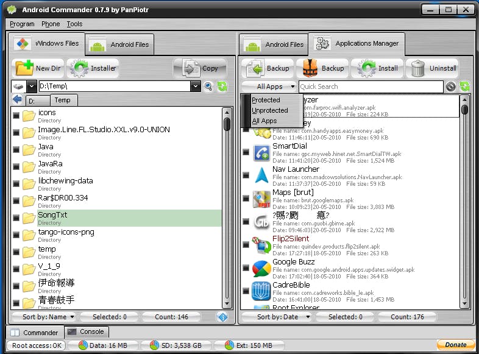Refresh the applications list
The image size is (479, 354).
464,87
